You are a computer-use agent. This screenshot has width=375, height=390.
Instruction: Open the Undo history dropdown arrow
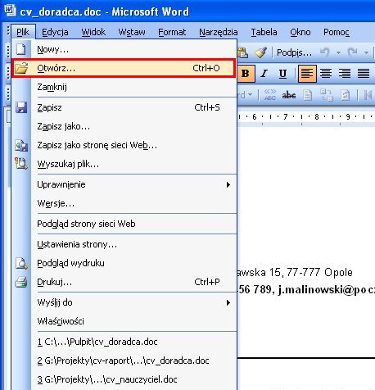pyautogui.click(x=338, y=52)
